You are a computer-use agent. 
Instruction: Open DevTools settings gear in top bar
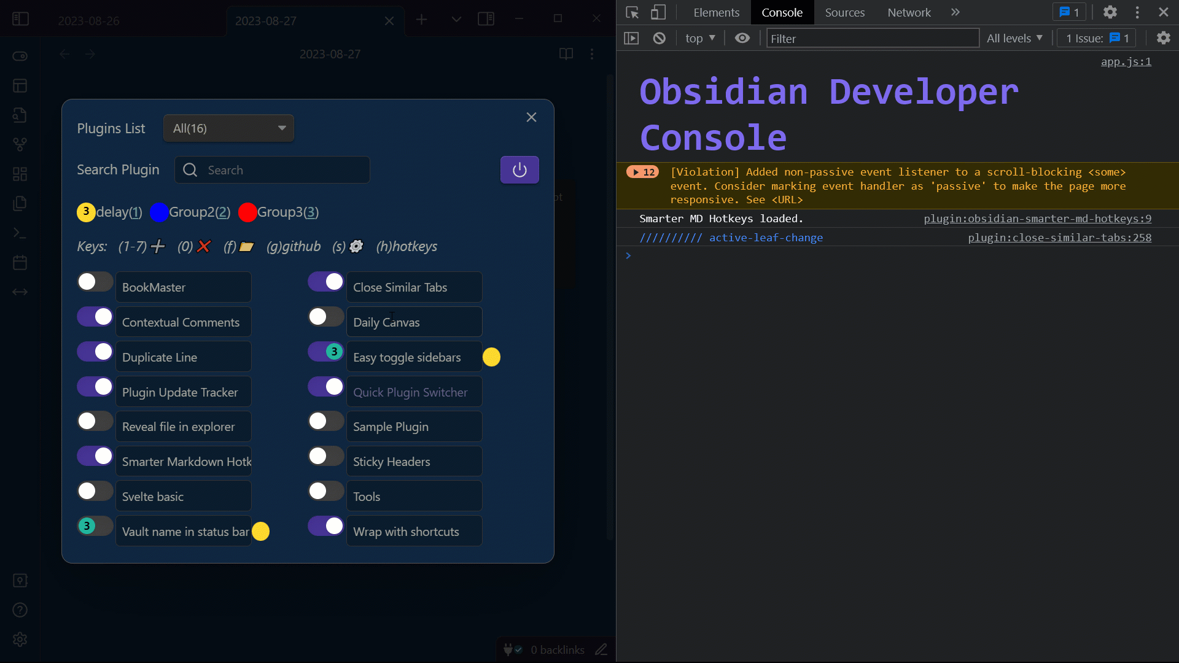click(1110, 12)
